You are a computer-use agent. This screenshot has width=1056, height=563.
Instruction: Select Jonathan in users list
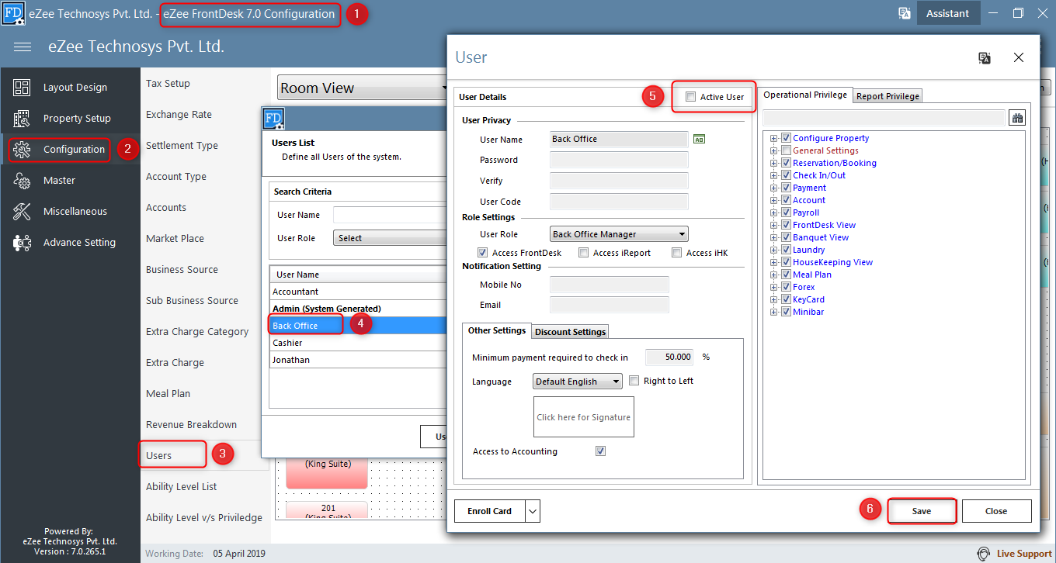click(358, 360)
